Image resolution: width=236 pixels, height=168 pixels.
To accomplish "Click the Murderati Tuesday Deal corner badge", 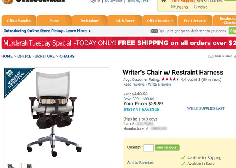I will coord(16,80).
